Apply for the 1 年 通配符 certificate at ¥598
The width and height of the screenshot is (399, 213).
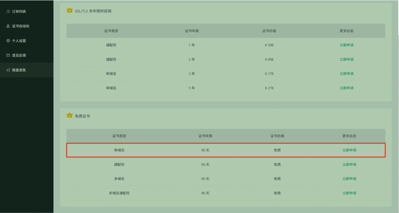click(x=346, y=45)
